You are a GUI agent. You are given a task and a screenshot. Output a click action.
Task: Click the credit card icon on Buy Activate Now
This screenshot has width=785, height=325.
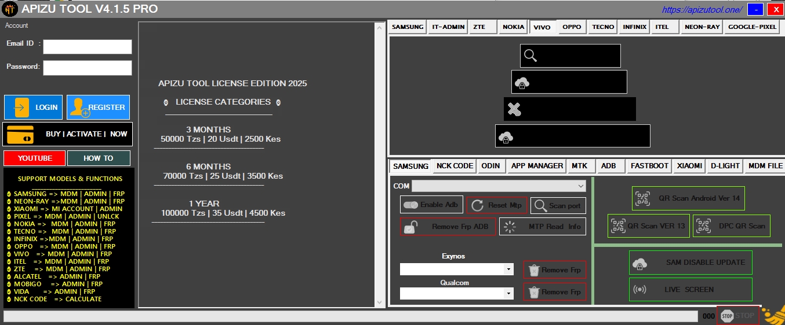point(20,134)
